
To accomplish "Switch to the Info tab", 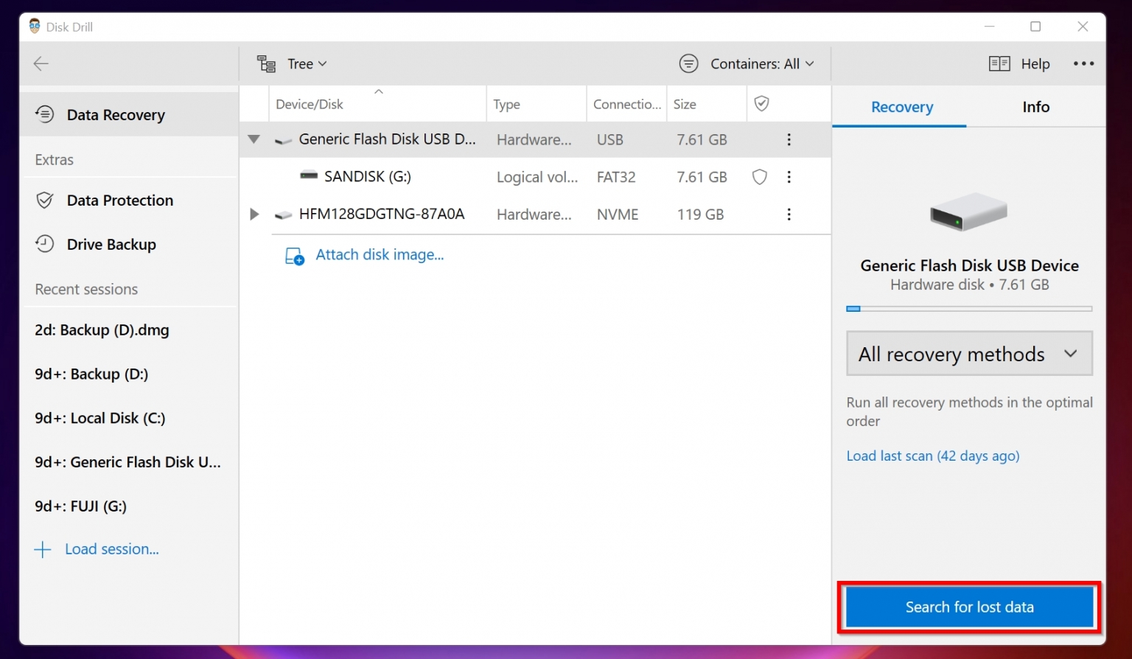I will click(1035, 107).
